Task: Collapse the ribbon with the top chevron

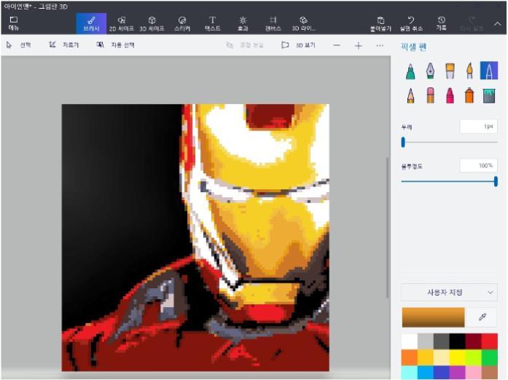Action: click(x=497, y=24)
